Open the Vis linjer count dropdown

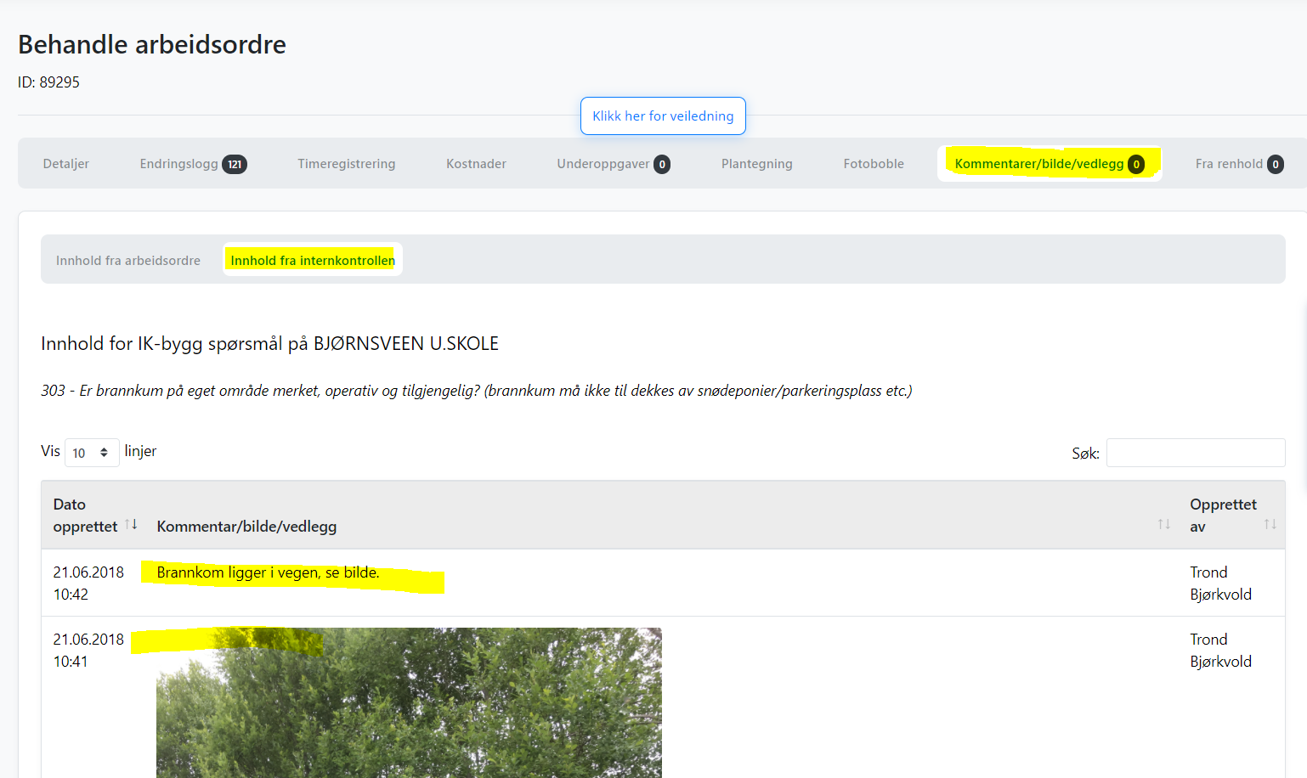click(x=92, y=453)
